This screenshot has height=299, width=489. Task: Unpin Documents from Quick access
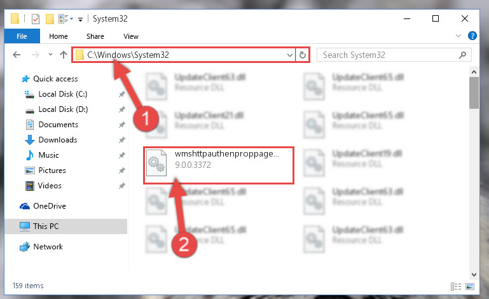click(121, 125)
